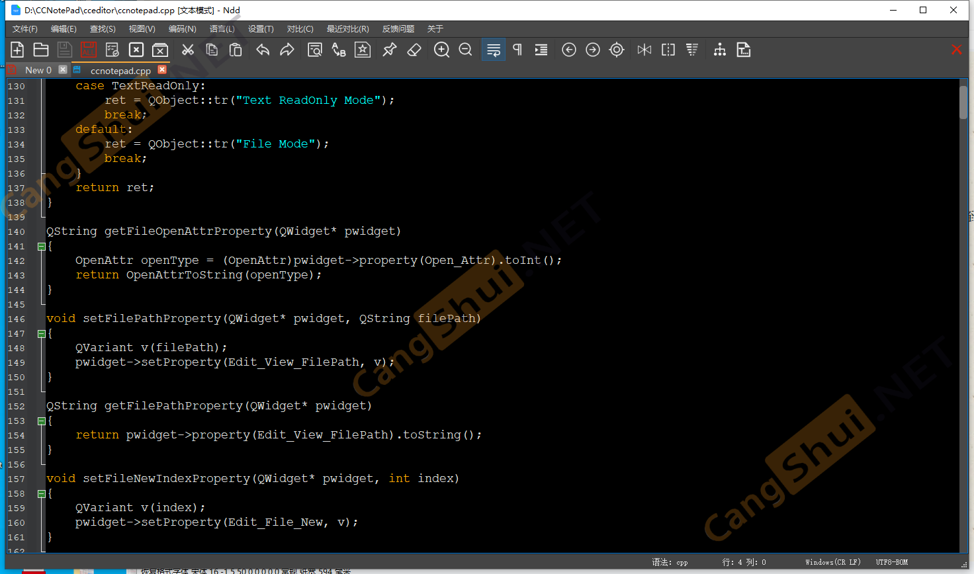Screen dimensions: 974x574
Task: Click 'return ret;' code line
Action: tap(114, 187)
